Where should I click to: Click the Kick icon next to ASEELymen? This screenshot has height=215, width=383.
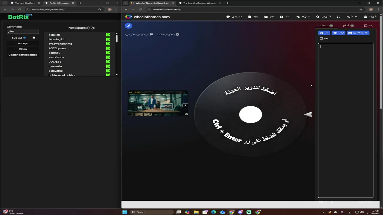[x=108, y=48]
